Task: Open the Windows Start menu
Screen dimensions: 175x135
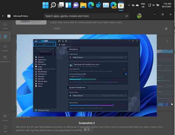Action: click(x=45, y=5)
